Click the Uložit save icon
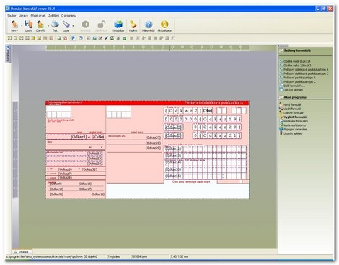 [29, 24]
